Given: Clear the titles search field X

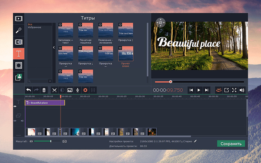Looking at the screenshot, I should (x=50, y=81).
